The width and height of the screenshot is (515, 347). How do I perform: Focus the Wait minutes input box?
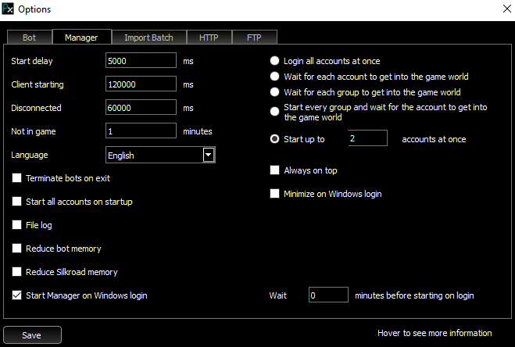(x=327, y=295)
